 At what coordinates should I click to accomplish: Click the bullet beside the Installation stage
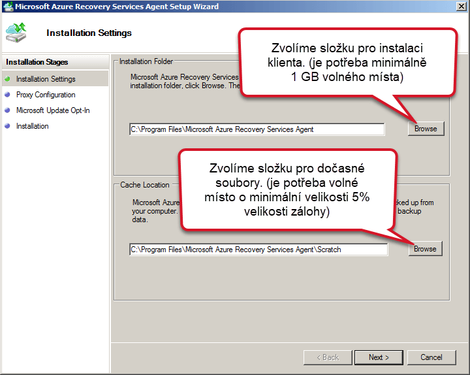coord(7,126)
